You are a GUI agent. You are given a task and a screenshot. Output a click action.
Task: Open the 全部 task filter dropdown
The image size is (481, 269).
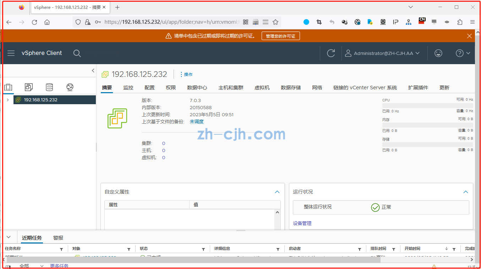(x=31, y=266)
